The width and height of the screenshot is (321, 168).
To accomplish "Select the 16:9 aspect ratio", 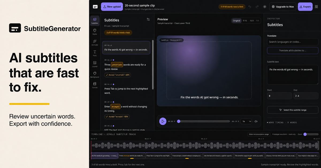I will [252, 21].
